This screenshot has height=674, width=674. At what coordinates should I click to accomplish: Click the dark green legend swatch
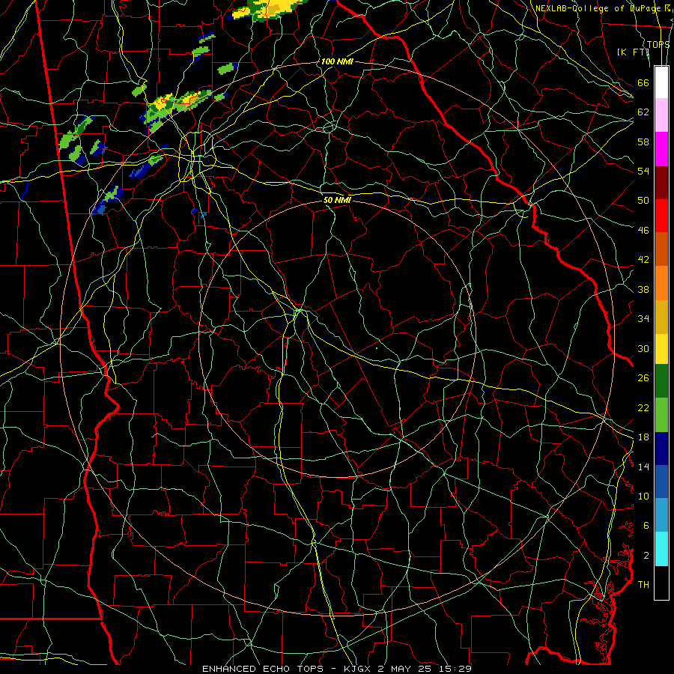(661, 381)
